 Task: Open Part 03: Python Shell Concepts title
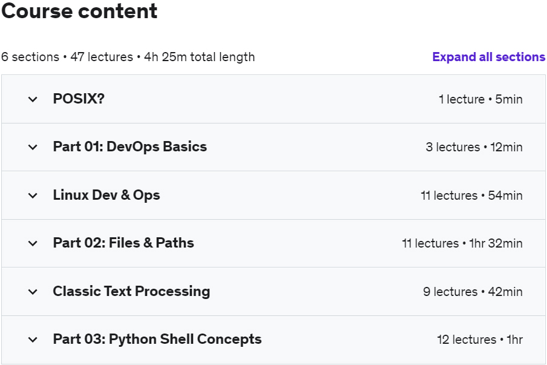(157, 339)
